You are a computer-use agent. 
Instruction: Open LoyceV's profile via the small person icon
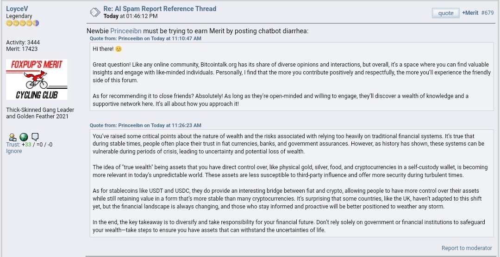(12, 137)
